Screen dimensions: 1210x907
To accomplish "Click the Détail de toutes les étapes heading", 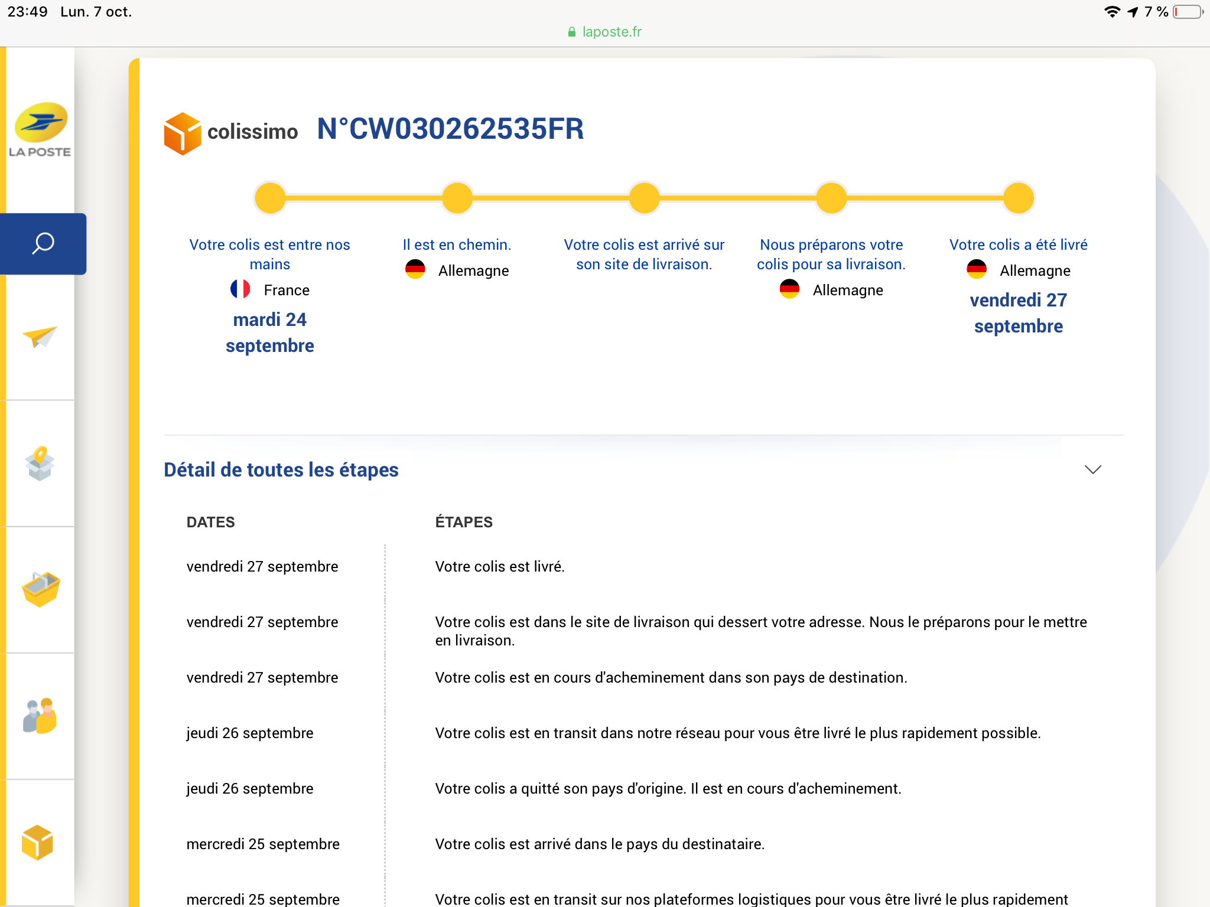I will (x=281, y=469).
